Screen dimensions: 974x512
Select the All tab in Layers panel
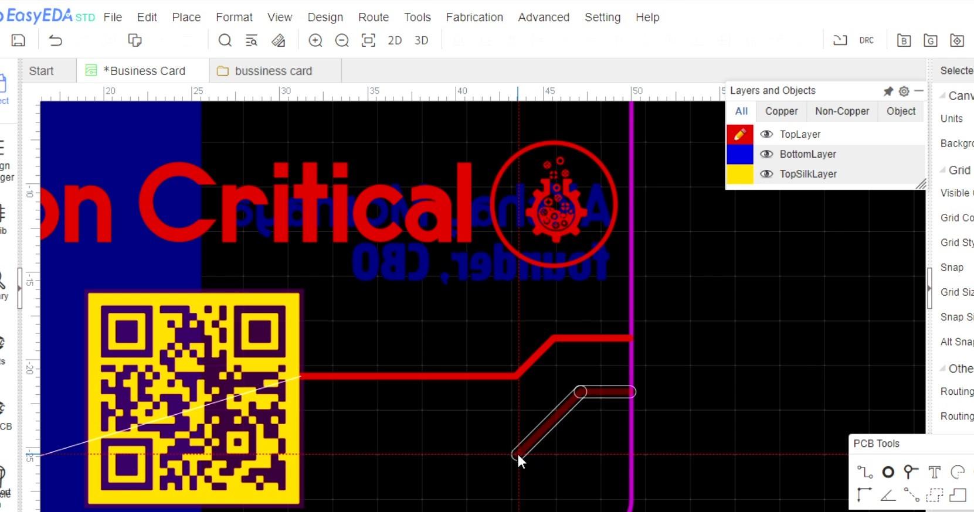pos(741,111)
